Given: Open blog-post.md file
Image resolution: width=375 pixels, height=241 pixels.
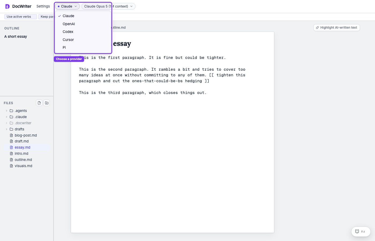Looking at the screenshot, I should pos(27,135).
